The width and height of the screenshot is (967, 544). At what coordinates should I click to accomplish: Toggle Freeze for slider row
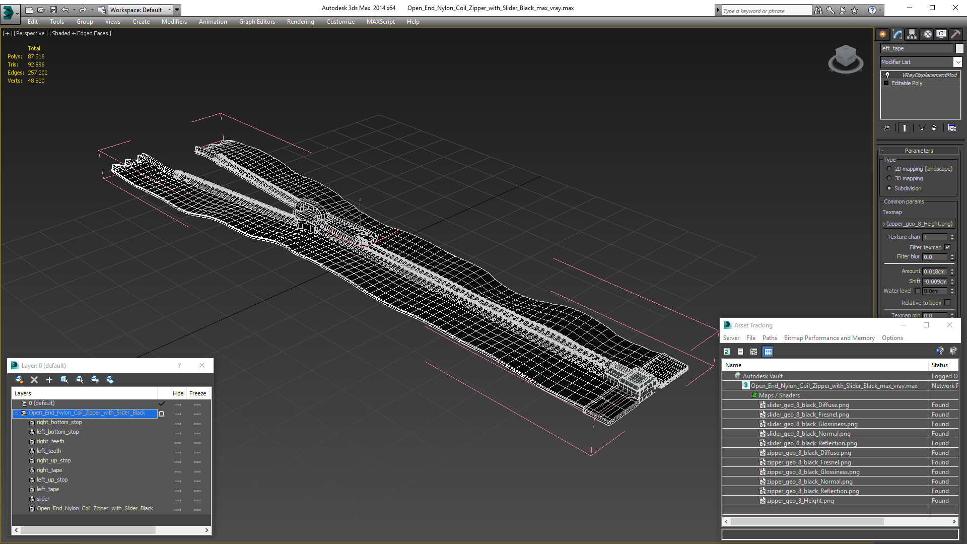point(197,500)
